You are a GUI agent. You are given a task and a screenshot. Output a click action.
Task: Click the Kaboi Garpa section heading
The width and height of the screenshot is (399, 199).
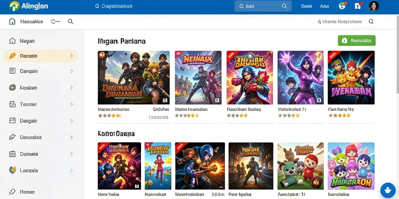(116, 133)
